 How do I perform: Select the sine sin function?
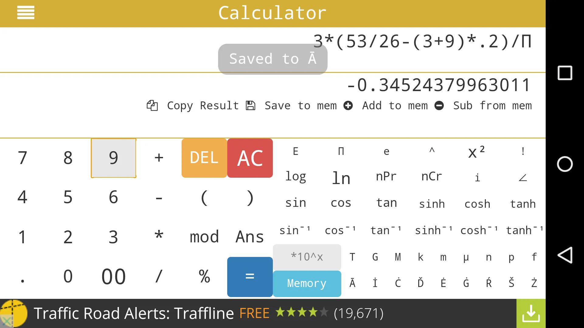(296, 203)
